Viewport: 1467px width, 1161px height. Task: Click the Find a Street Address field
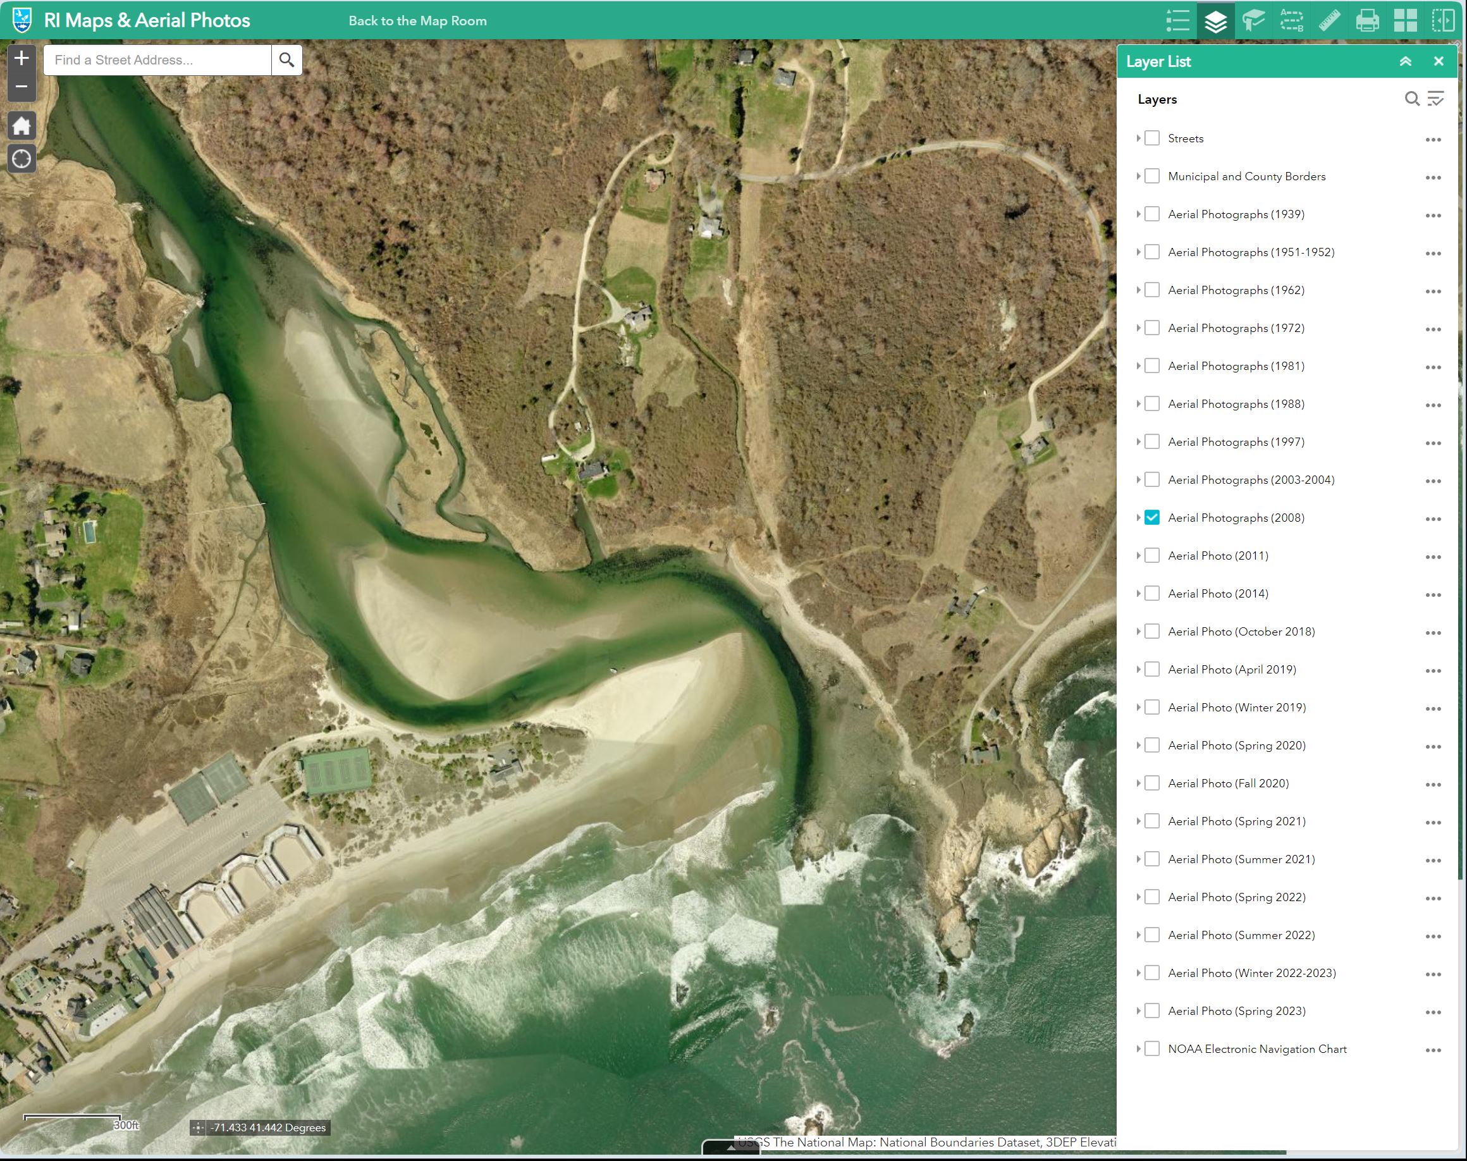[x=157, y=60]
